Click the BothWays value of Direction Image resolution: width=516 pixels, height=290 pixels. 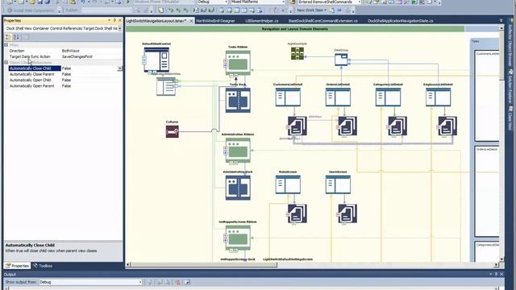tap(70, 51)
